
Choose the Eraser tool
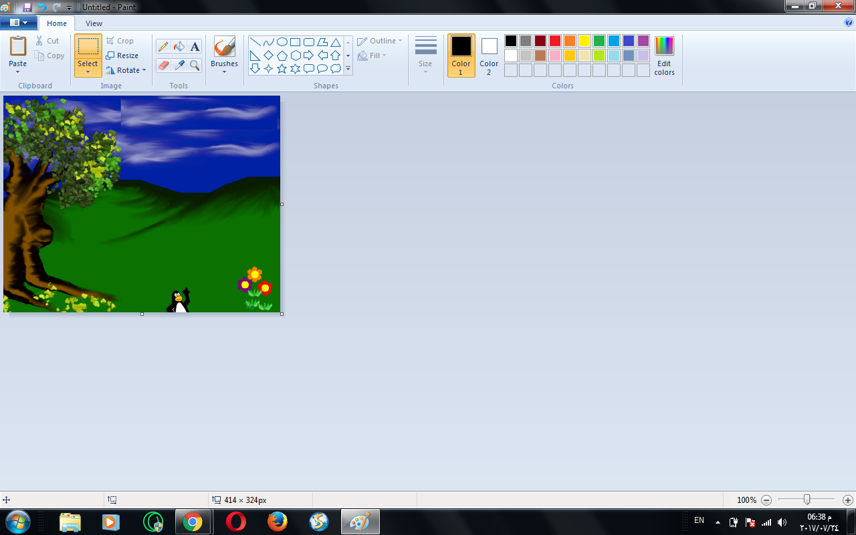point(163,65)
